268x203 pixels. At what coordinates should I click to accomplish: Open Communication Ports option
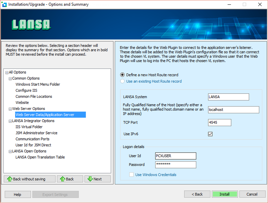pos(32,139)
